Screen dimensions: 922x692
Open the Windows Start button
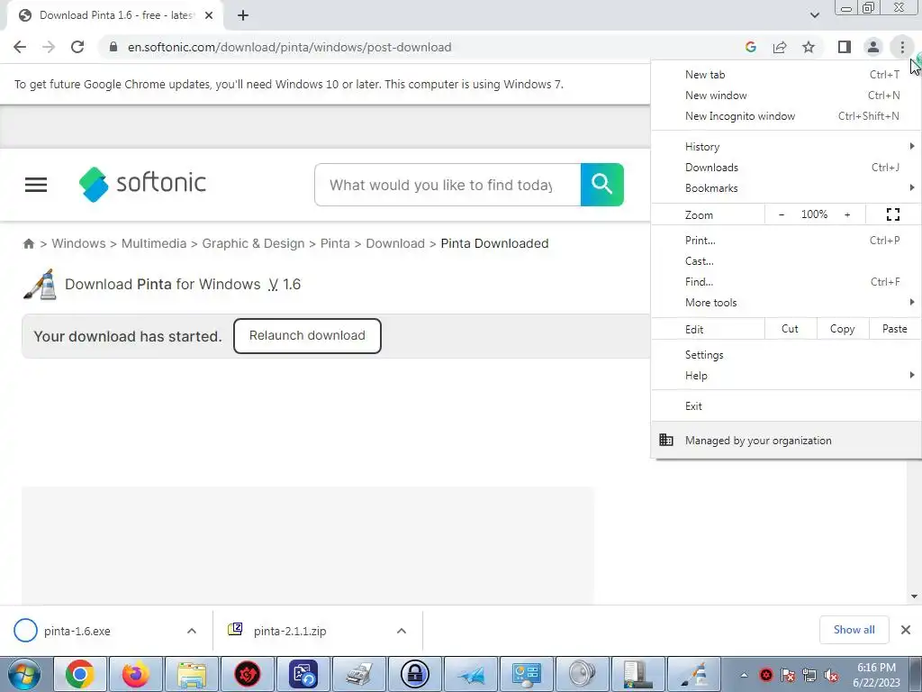[x=24, y=674]
